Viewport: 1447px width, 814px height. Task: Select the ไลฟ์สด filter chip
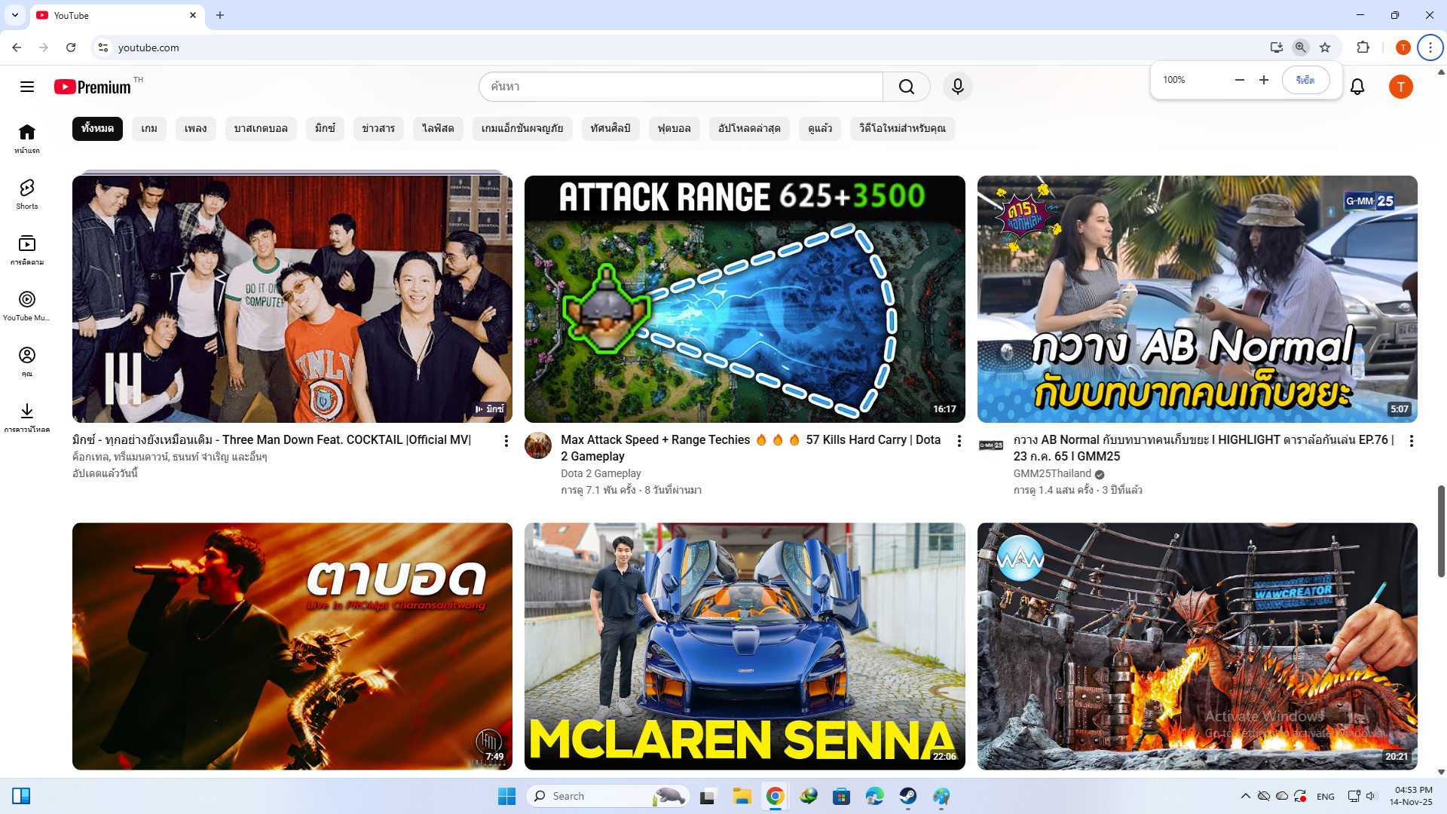438,129
